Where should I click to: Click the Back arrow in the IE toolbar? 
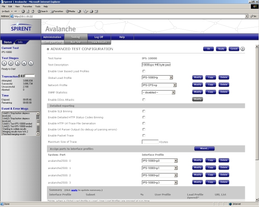coord(5,11)
